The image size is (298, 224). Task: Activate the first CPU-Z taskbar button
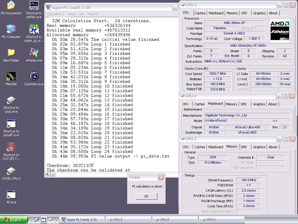[128, 220]
